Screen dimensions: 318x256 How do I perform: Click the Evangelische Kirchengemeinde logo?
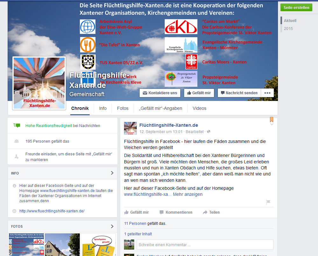(x=181, y=45)
